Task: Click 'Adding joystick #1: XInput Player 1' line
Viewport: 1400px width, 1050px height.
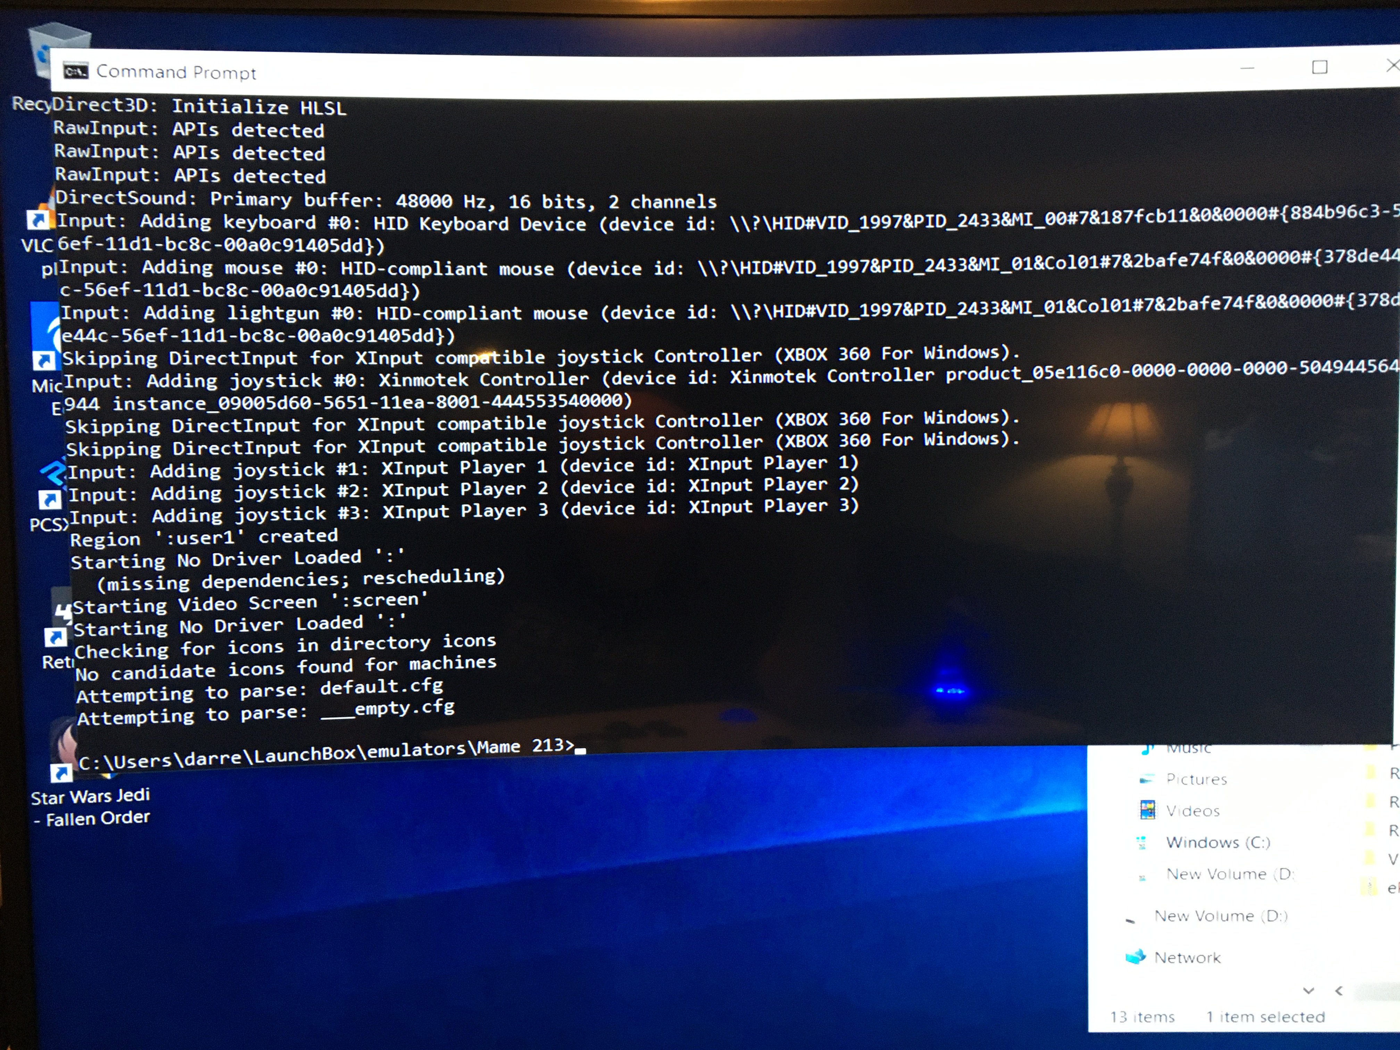Action: coord(463,468)
